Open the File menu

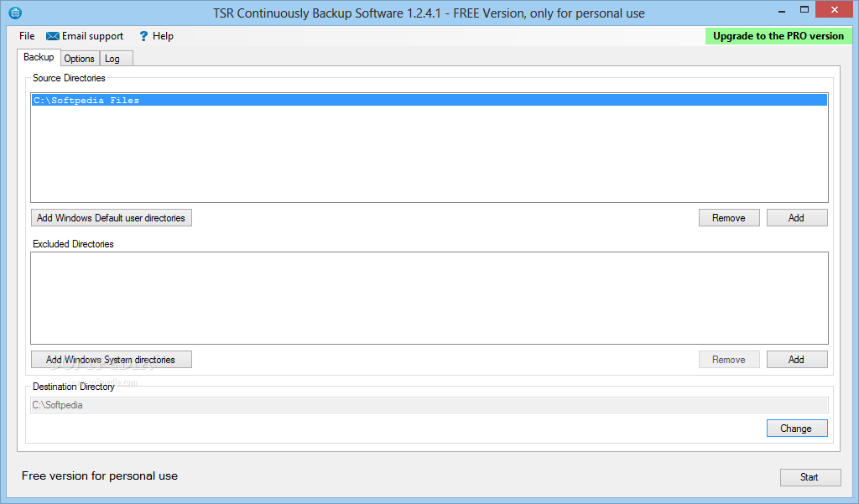tap(27, 36)
